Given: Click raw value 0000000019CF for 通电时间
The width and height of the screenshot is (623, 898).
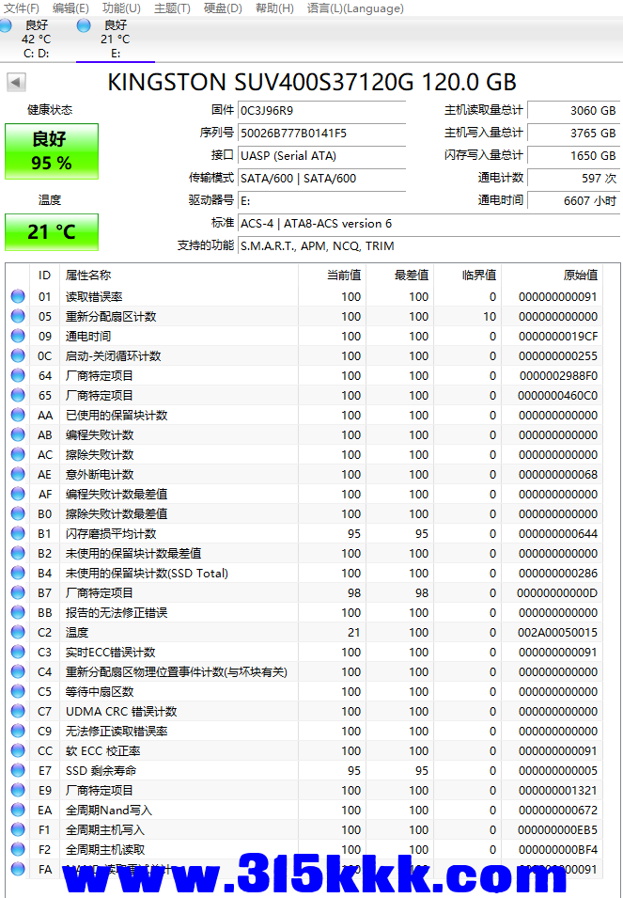Looking at the screenshot, I should (x=558, y=337).
